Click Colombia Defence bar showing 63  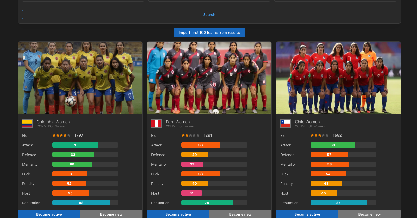85,155
